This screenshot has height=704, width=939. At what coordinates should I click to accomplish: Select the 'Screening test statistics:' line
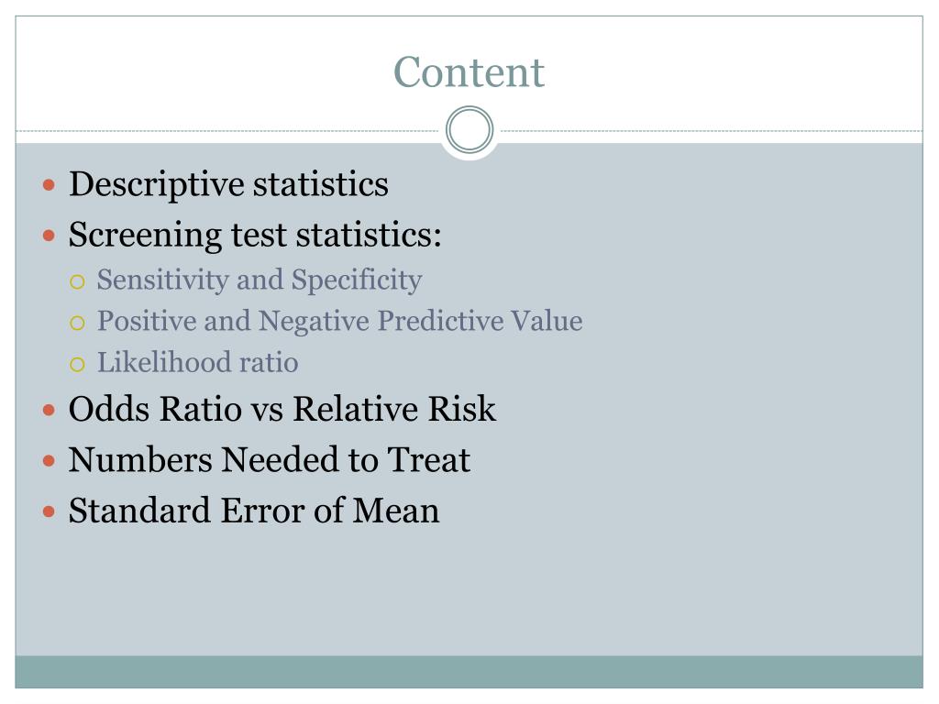255,235
